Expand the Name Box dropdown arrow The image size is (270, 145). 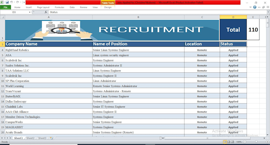point(30,12)
